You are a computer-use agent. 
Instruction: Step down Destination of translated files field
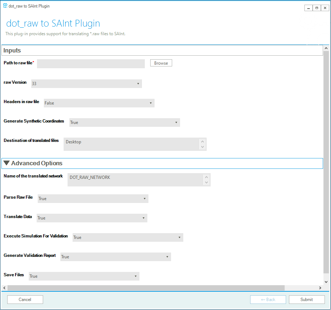[202, 147]
